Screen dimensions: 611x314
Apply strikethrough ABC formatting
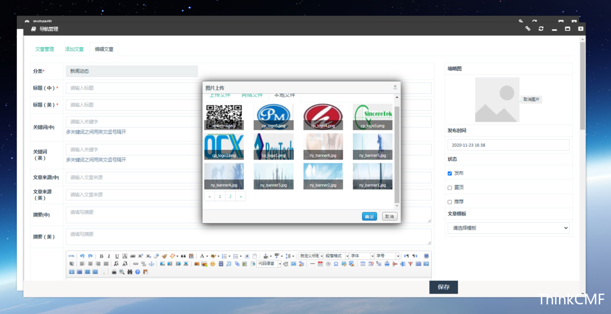pyautogui.click(x=133, y=256)
